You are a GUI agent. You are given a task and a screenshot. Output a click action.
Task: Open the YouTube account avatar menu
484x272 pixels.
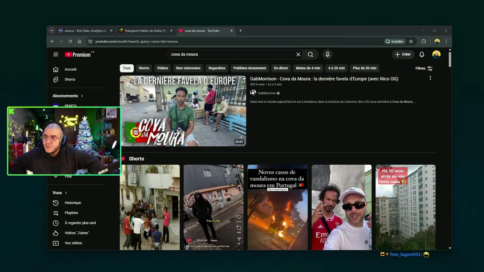tap(436, 54)
